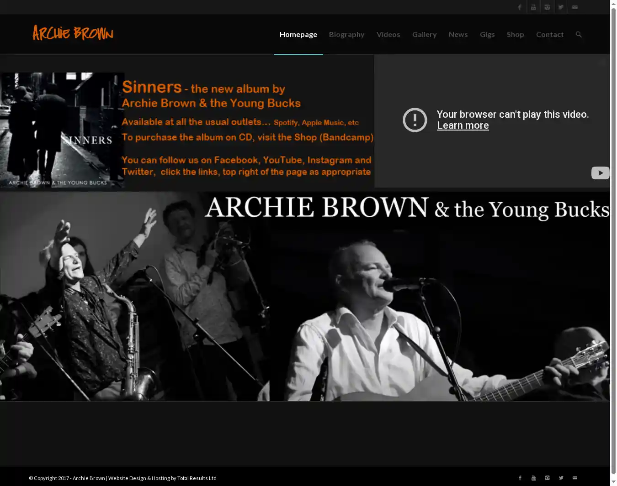Click the Sinners album cover thumbnail

click(62, 130)
